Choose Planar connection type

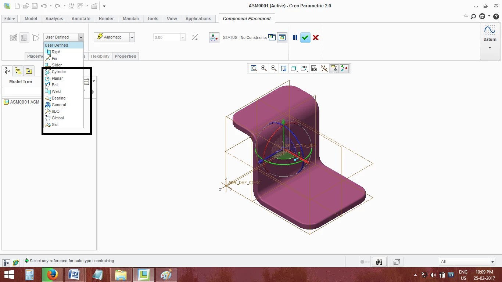point(64,78)
